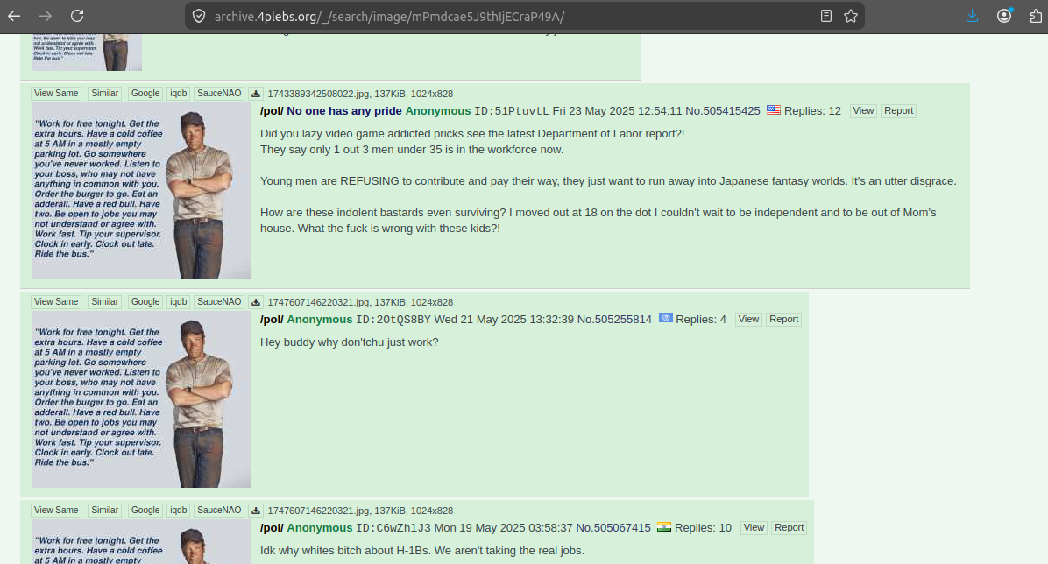Click the browser forward arrow
Image resolution: width=1048 pixels, height=564 pixels.
pos(46,16)
